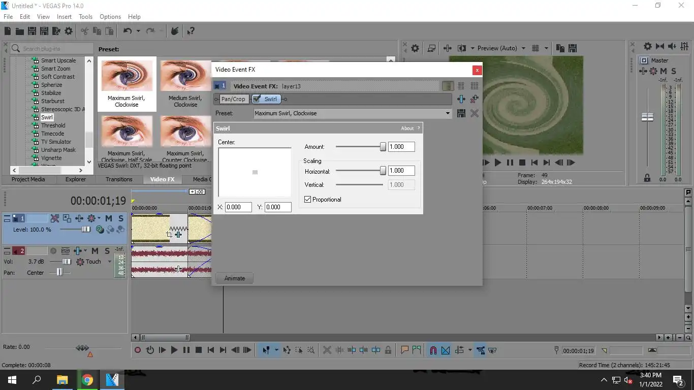The image size is (694, 390).
Task: Adjust track 1 Level slider
Action: 86,230
